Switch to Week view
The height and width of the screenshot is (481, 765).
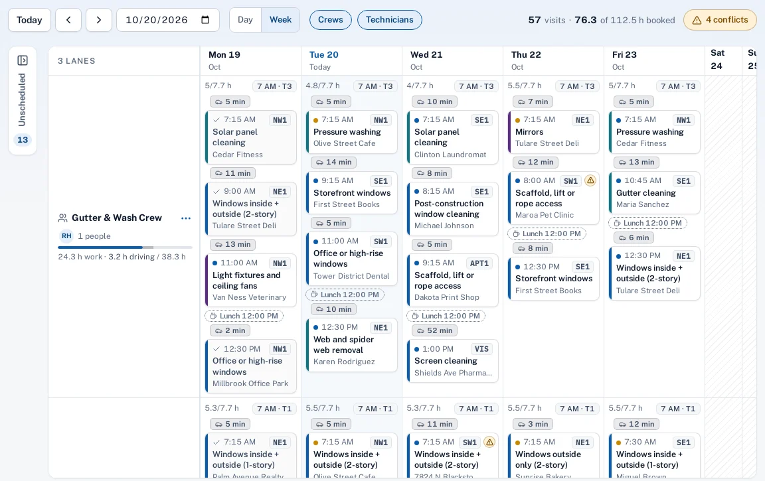pos(280,20)
